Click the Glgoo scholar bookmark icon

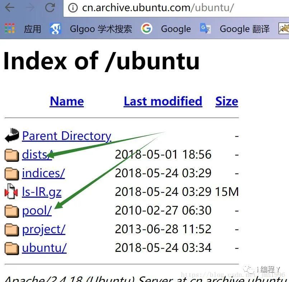tap(55, 29)
